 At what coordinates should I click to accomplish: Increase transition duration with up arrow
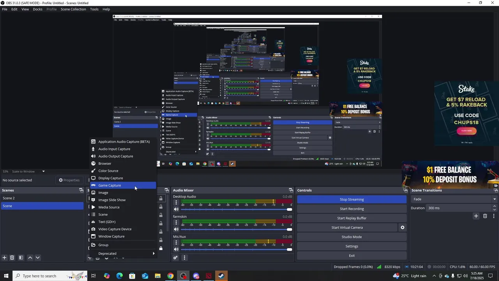pyautogui.click(x=495, y=206)
